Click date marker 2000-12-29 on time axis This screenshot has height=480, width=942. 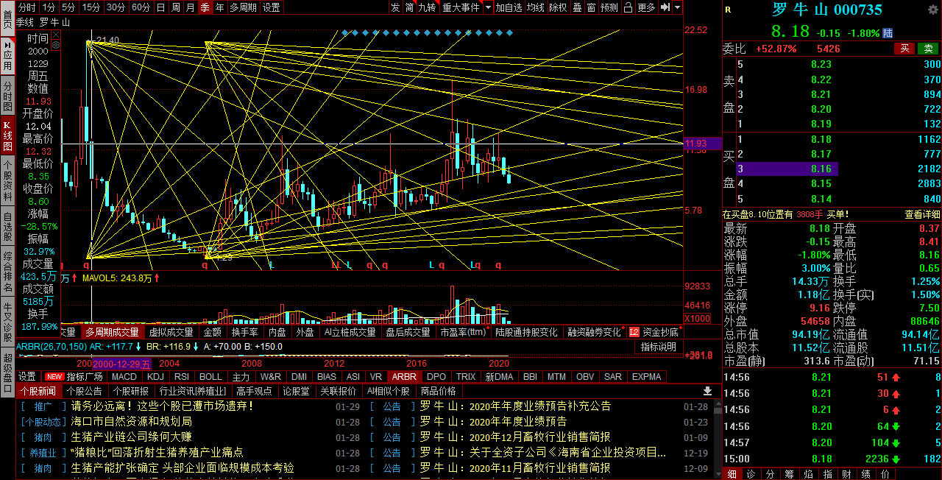121,364
